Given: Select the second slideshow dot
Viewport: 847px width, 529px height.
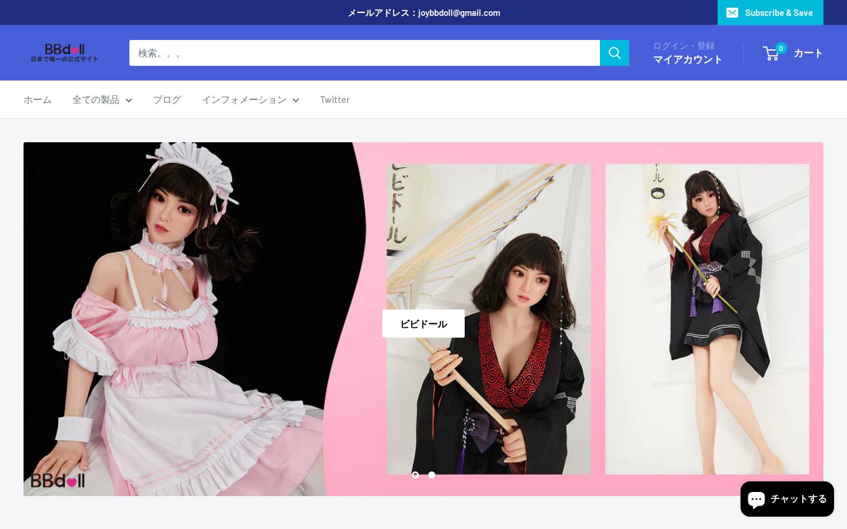Looking at the screenshot, I should (x=432, y=475).
